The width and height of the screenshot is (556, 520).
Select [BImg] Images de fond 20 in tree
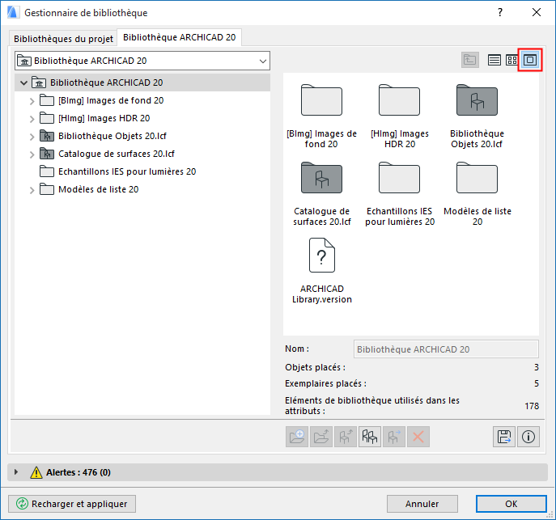click(x=111, y=100)
